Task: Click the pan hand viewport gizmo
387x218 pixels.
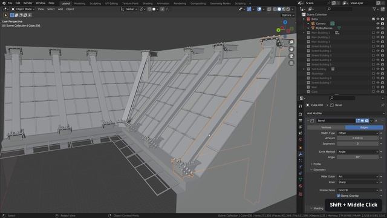Action: (291, 49)
